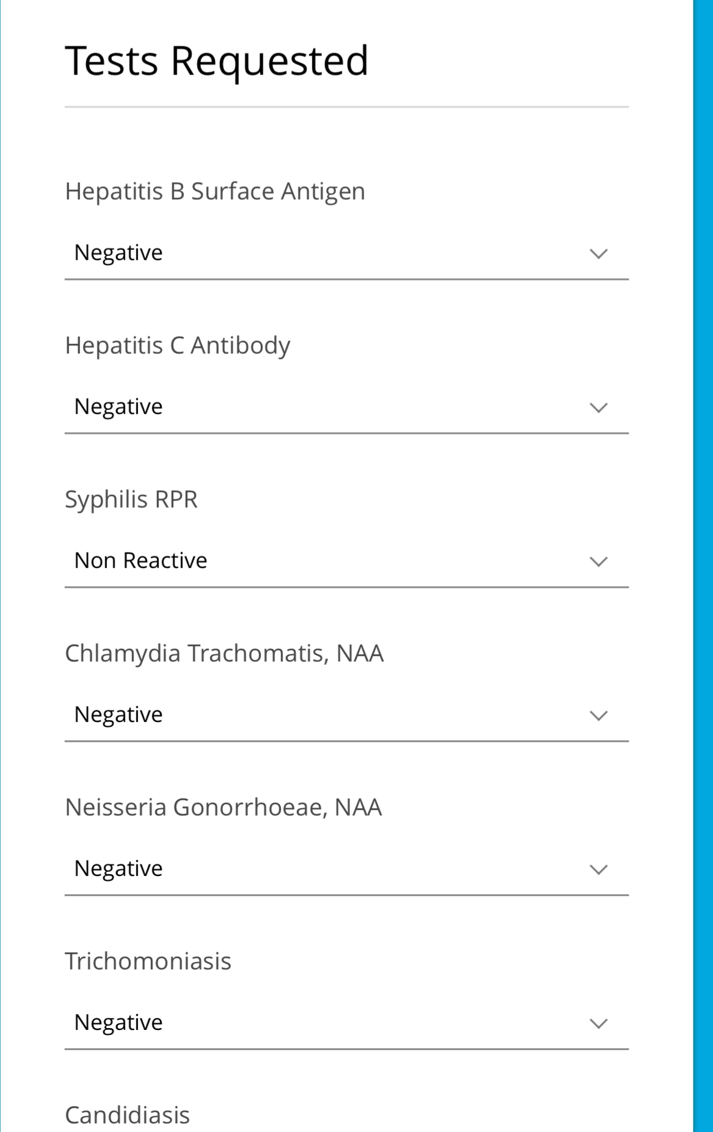Click the 'Candidiasis' test label
This screenshot has height=1132, width=713.
(127, 1116)
